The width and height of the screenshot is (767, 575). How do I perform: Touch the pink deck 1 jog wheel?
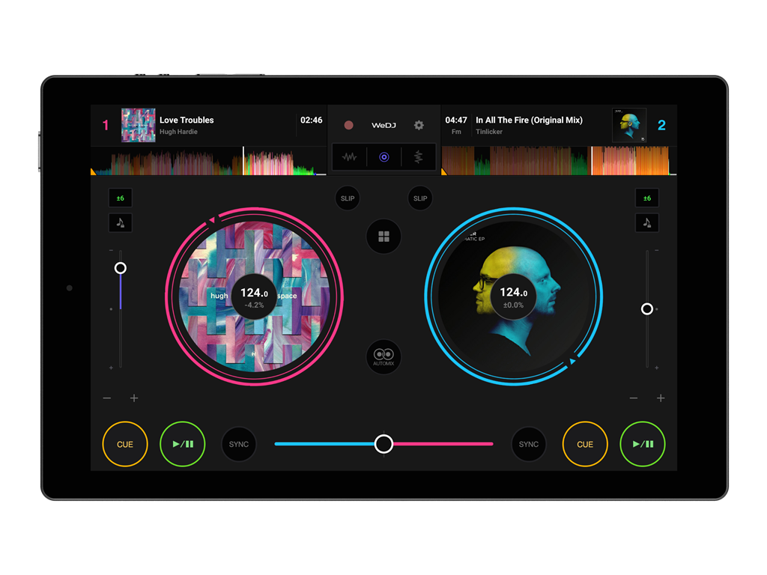tap(255, 296)
